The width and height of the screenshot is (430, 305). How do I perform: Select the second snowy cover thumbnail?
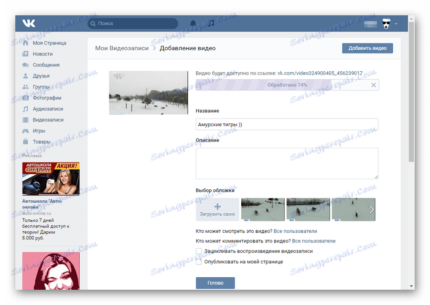[x=308, y=209]
